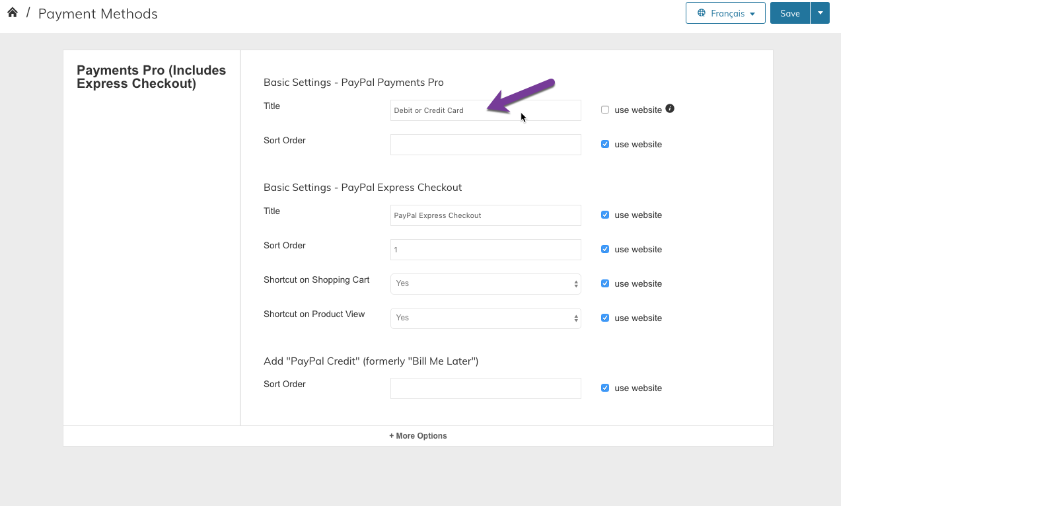Click the Save button

(790, 13)
